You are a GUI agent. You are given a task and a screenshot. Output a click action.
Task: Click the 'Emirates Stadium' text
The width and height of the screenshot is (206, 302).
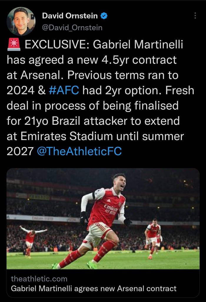(x=69, y=136)
